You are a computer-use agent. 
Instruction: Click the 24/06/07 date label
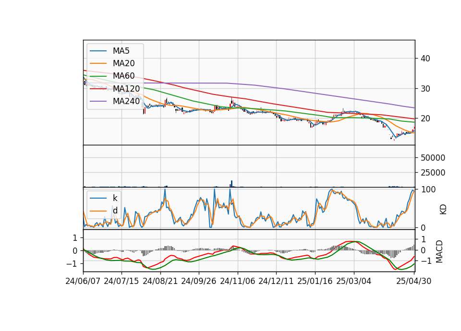(x=83, y=281)
